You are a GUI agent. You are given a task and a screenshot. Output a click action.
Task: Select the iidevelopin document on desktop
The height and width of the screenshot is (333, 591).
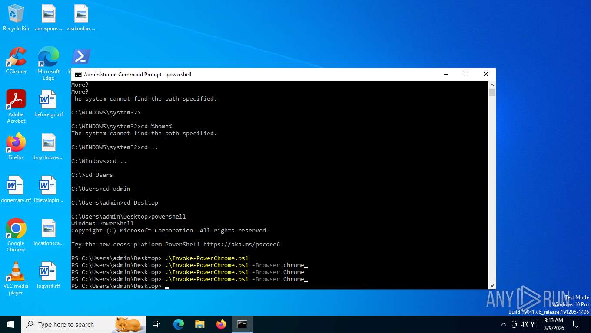(49, 189)
